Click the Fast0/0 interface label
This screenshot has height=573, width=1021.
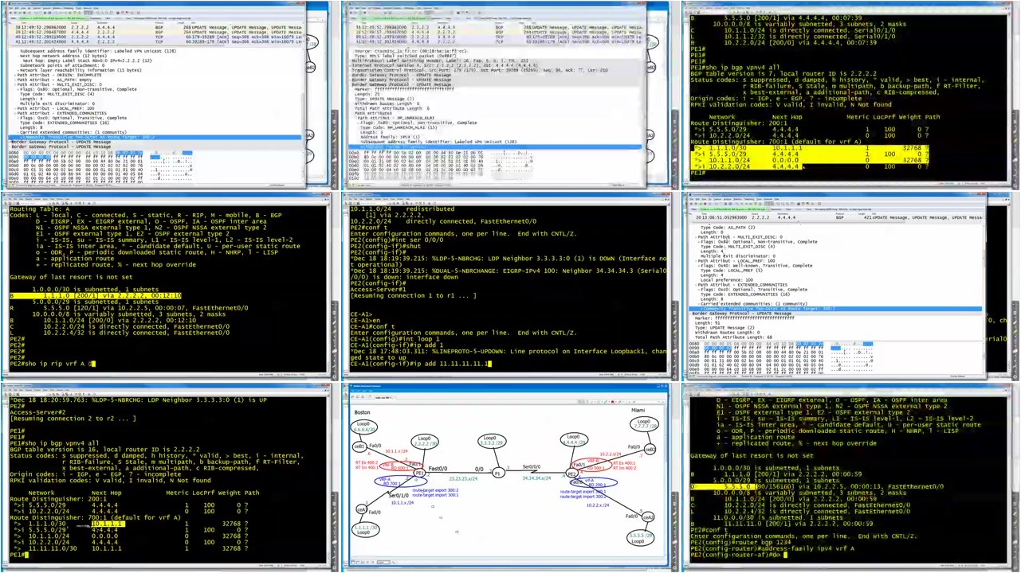(x=438, y=469)
